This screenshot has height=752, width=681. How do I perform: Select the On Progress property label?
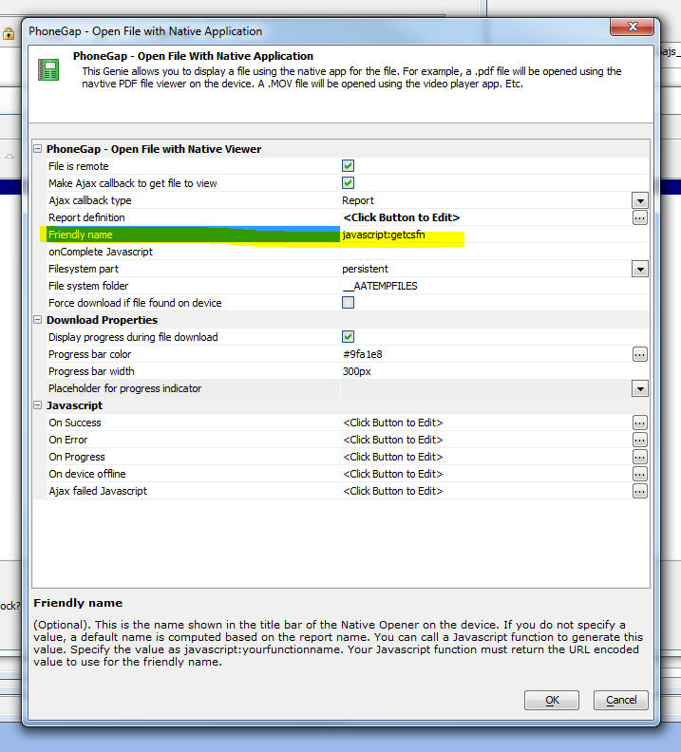click(76, 457)
